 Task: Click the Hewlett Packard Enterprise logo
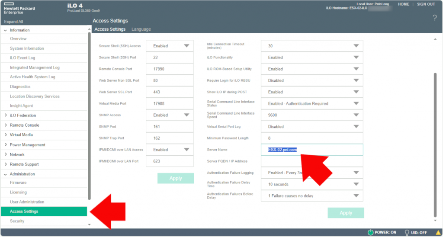click(19, 8)
